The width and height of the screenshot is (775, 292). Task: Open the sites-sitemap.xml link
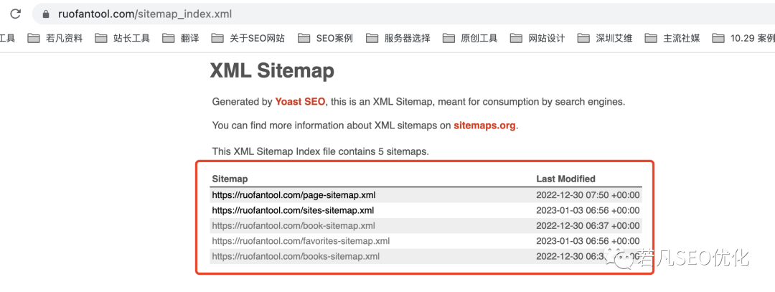tap(293, 210)
